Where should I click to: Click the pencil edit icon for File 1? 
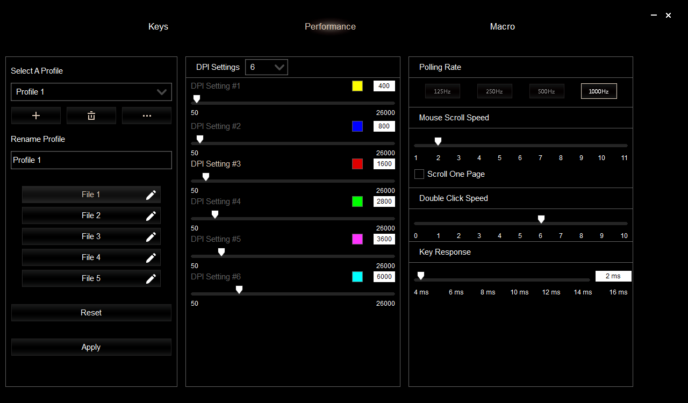click(x=151, y=195)
